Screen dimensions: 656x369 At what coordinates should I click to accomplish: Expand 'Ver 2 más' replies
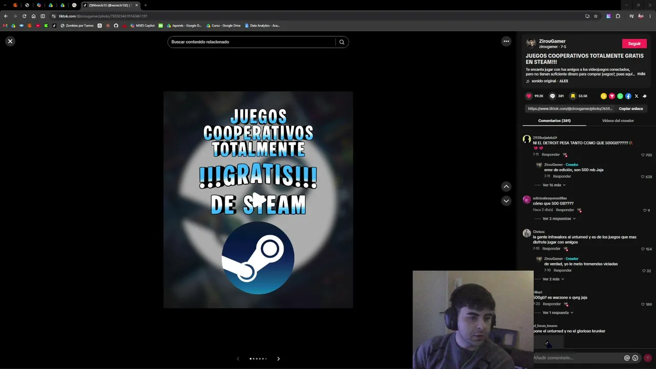click(553, 279)
